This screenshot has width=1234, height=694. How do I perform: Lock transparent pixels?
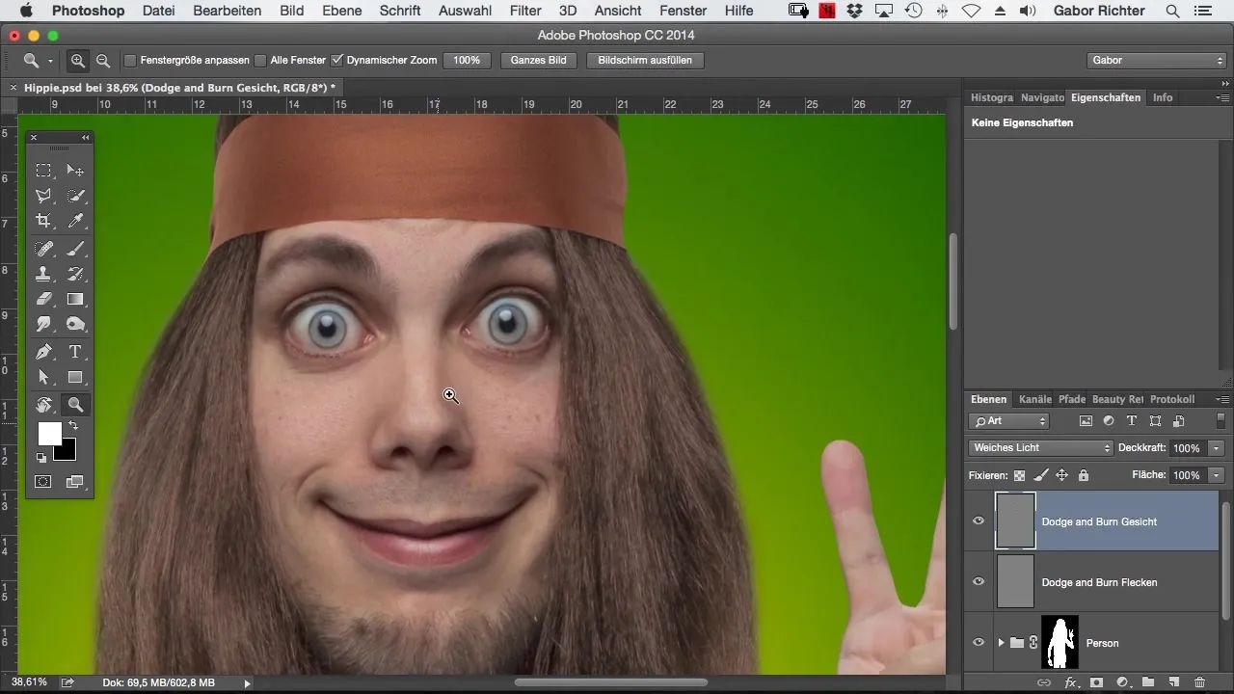pyautogui.click(x=1019, y=475)
